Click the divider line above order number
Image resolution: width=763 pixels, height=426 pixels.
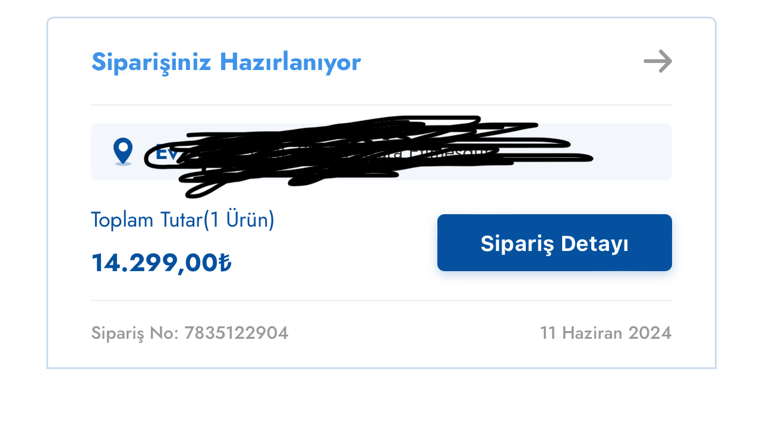point(381,300)
